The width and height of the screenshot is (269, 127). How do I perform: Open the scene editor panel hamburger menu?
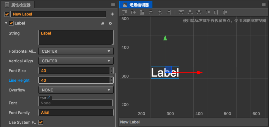[264, 5]
